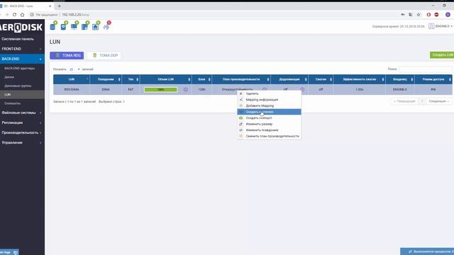Sort the table by Сжатие column

(x=321, y=79)
